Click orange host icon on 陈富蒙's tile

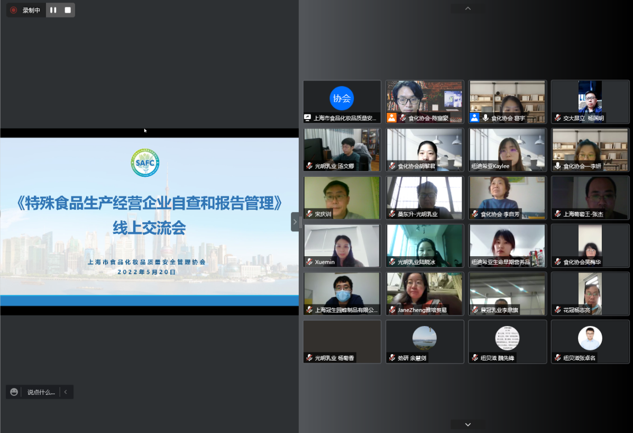click(391, 118)
